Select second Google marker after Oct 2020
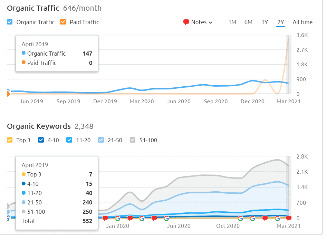This screenshot has height=240, width=326. 252,218
